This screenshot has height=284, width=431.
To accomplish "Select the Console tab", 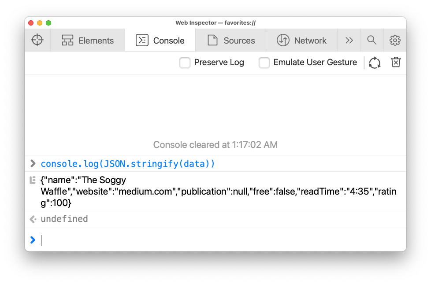I will 161,40.
